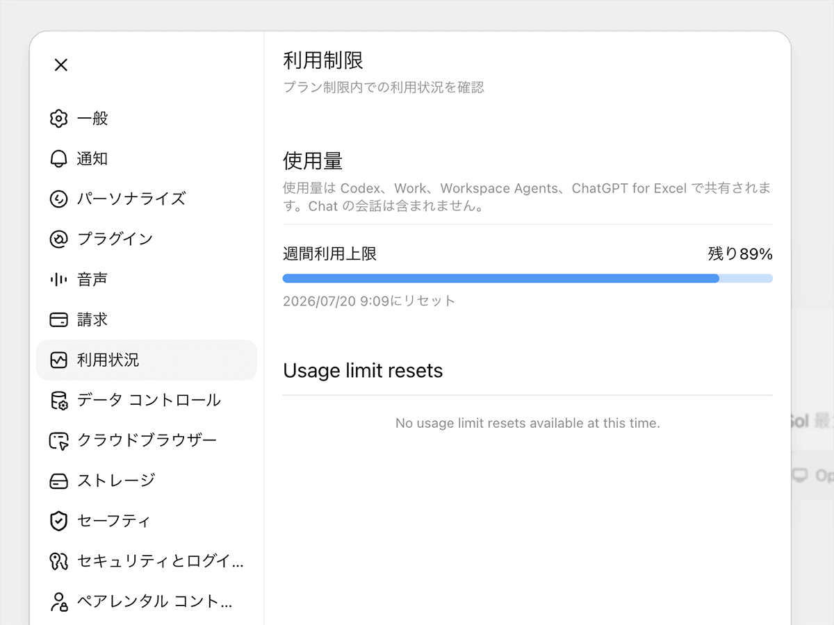This screenshot has width=834, height=625.
Task: Click the key icon beside セキュリティとログイン
Action: pos(59,561)
